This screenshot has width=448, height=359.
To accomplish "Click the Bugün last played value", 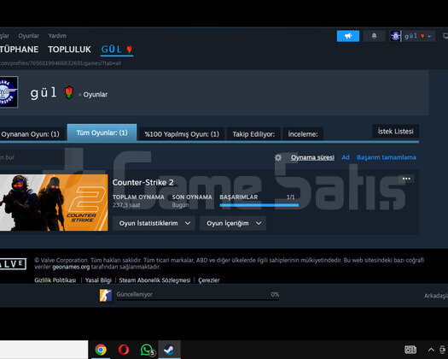I will [180, 205].
